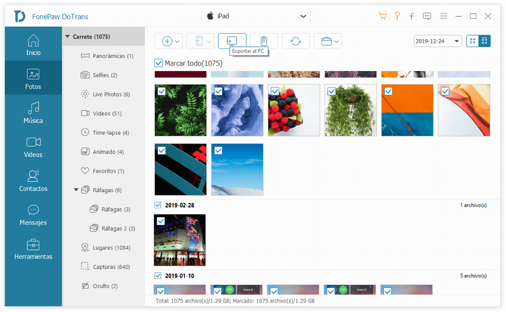Select Live Photos (6) album
506x312 pixels.
[105, 94]
